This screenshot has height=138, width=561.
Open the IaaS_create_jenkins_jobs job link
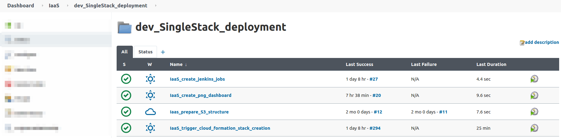click(x=197, y=79)
